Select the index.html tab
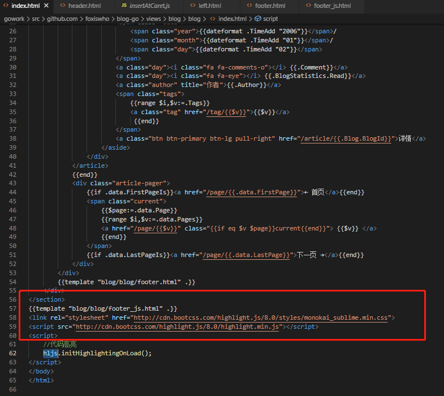Screen dimensions: 444x396 [x=25, y=6]
